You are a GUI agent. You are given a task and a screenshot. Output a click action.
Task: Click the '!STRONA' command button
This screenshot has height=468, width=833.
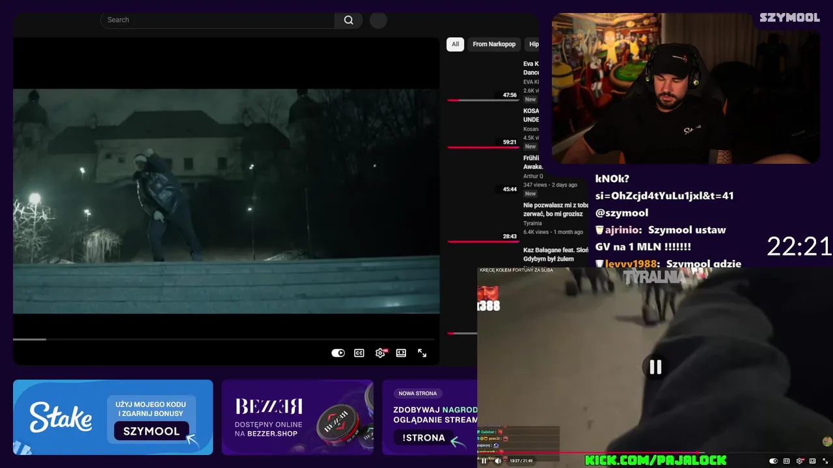424,438
